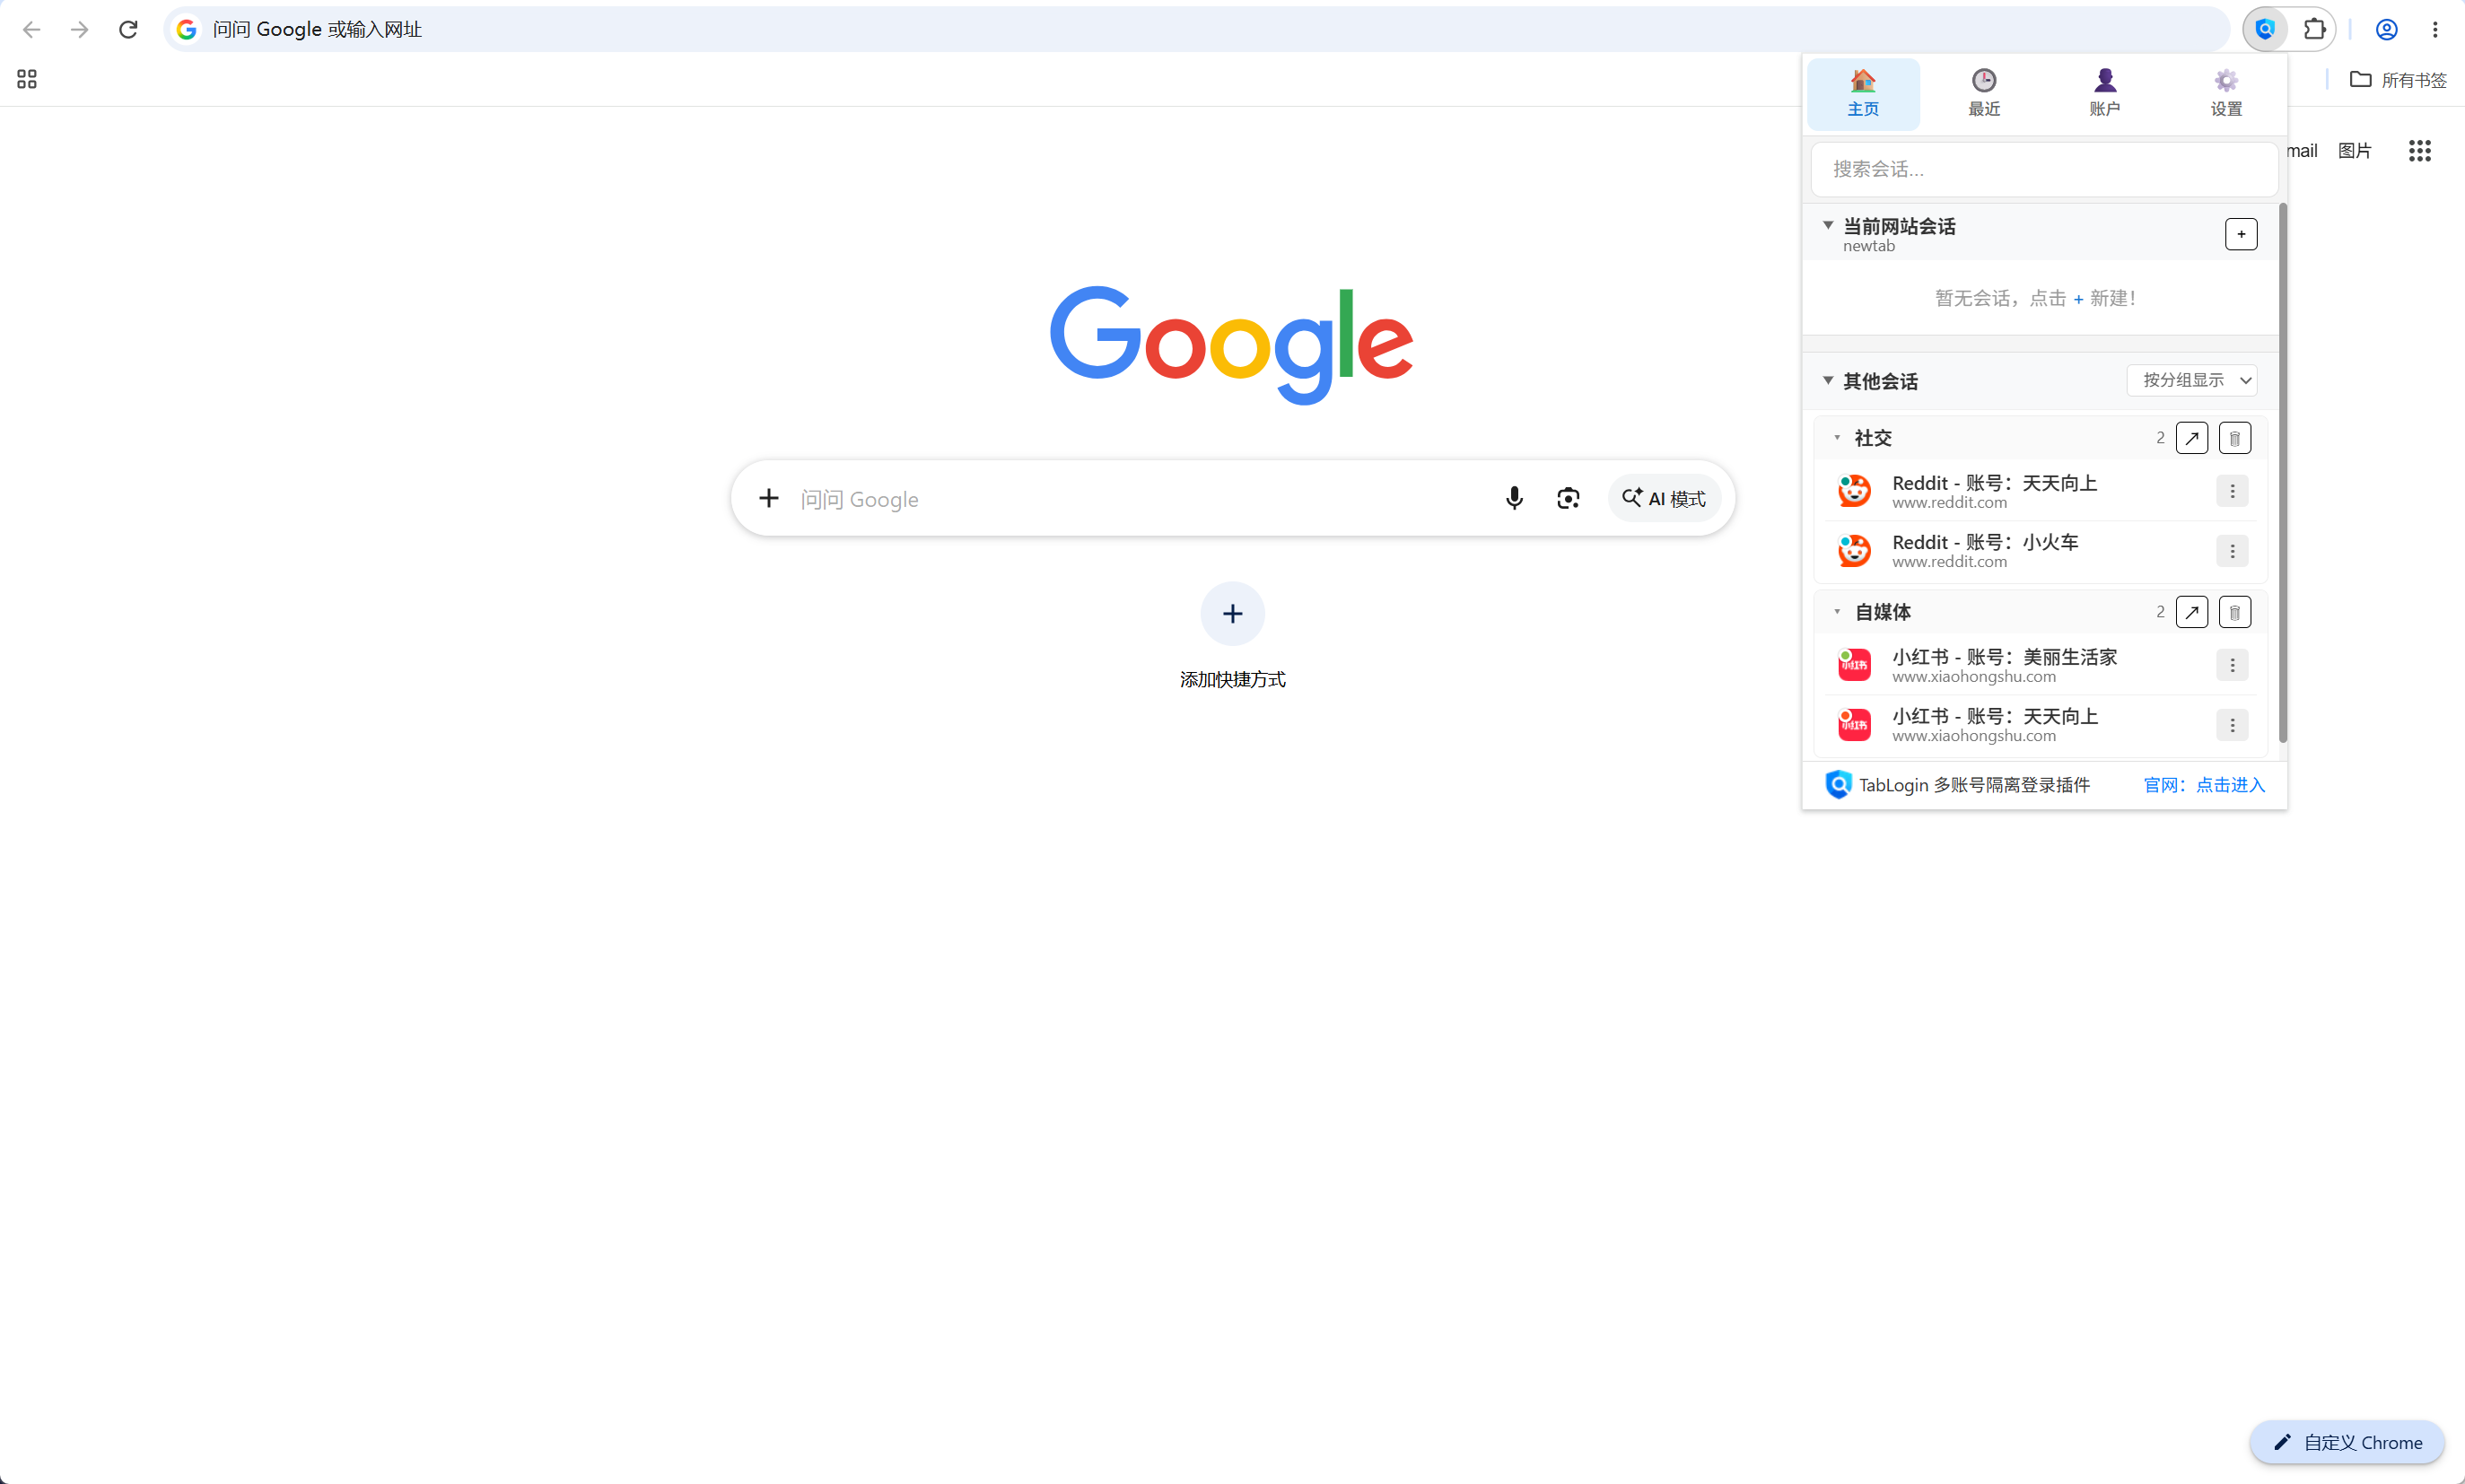Viewport: 2465px width, 1484px height.
Task: Open Chrome's three-dot menu
Action: tap(2435, 29)
